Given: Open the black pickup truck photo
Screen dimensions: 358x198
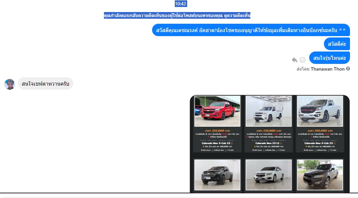Looking at the screenshot, I should pyautogui.click(x=217, y=175).
